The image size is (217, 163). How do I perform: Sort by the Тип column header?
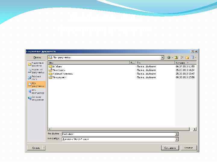(155, 63)
